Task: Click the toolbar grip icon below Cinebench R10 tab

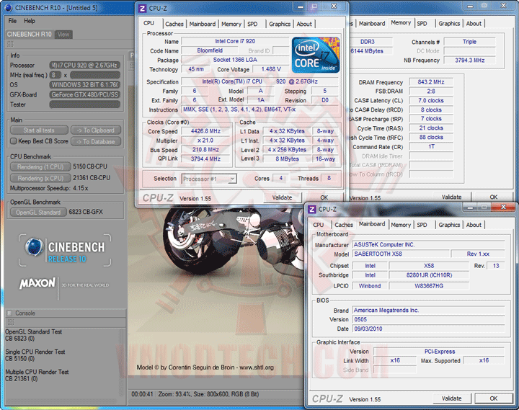Action: coord(10,44)
